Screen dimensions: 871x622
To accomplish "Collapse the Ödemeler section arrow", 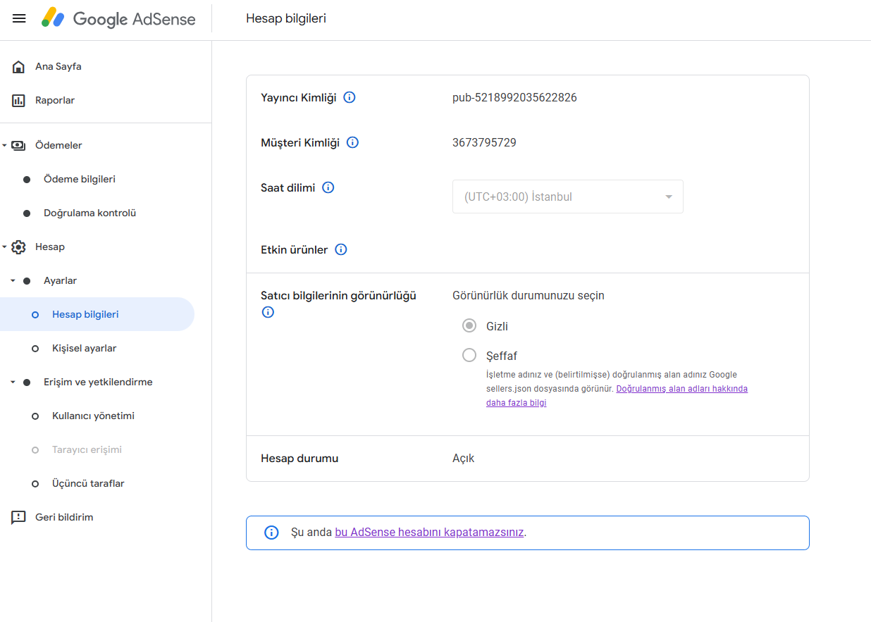I will [4, 146].
